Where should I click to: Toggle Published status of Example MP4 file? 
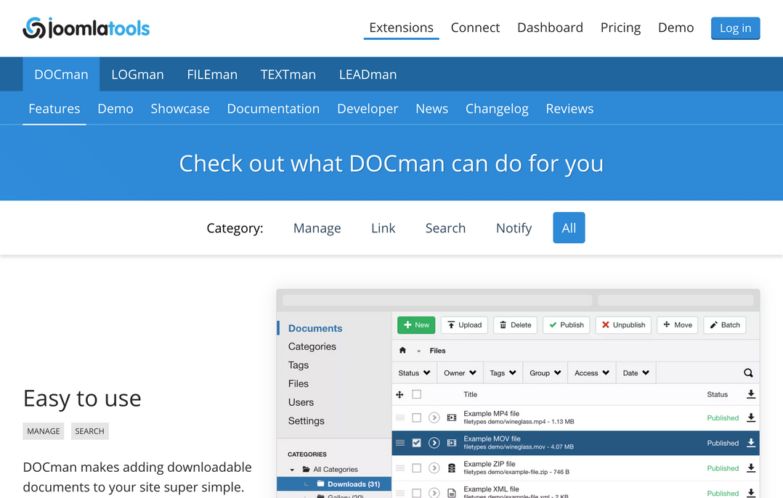click(x=723, y=418)
